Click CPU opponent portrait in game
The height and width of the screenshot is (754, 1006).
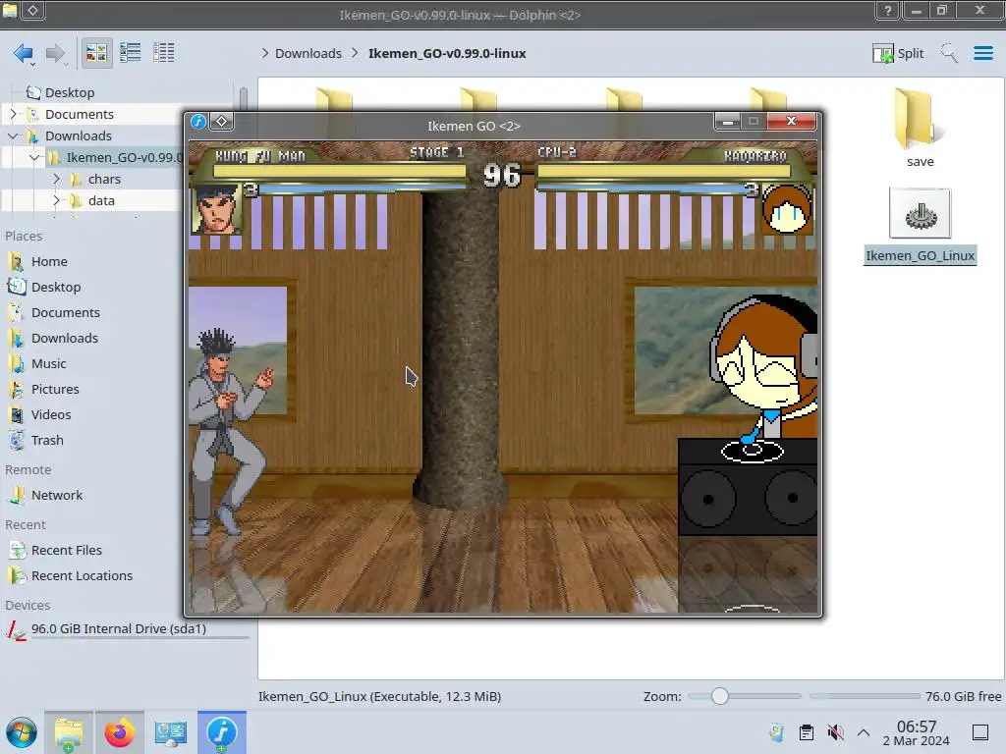[x=787, y=209]
